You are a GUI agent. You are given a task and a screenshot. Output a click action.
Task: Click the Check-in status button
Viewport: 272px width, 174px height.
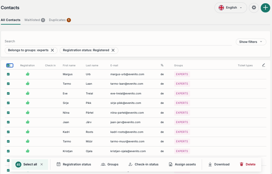(x=143, y=164)
